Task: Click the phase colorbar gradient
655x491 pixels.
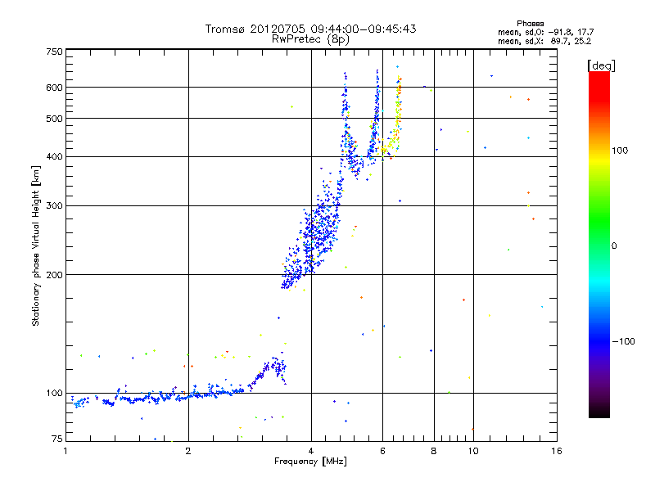Action: pos(599,245)
